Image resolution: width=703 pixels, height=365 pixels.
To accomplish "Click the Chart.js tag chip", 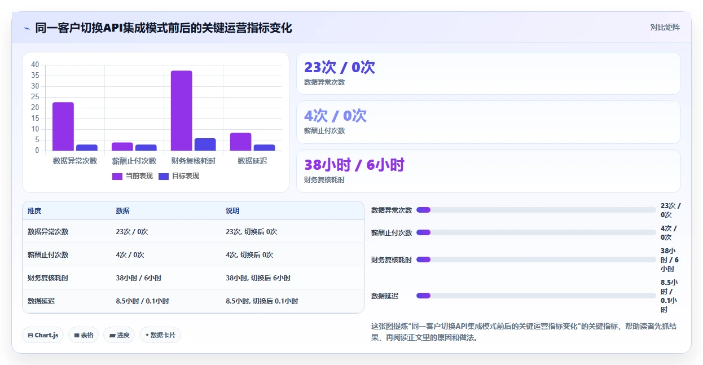I will coord(43,335).
